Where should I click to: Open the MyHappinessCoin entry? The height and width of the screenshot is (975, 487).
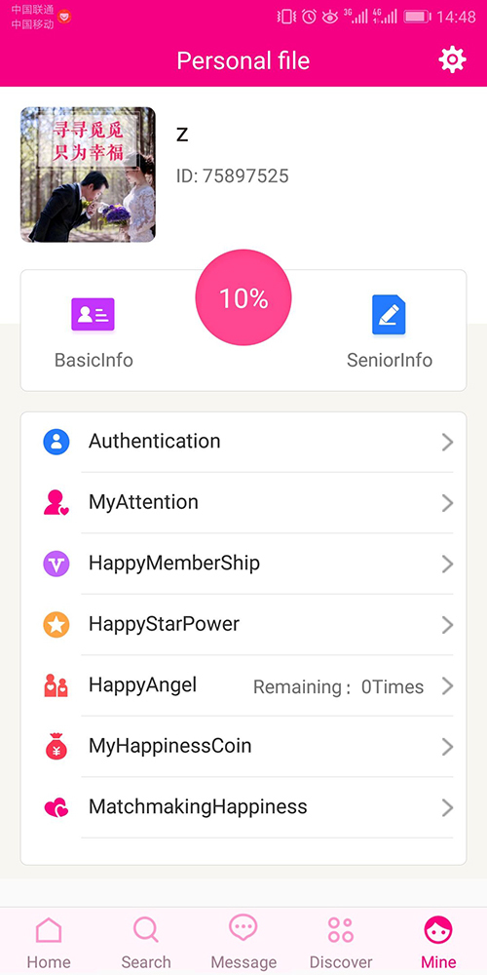(243, 746)
